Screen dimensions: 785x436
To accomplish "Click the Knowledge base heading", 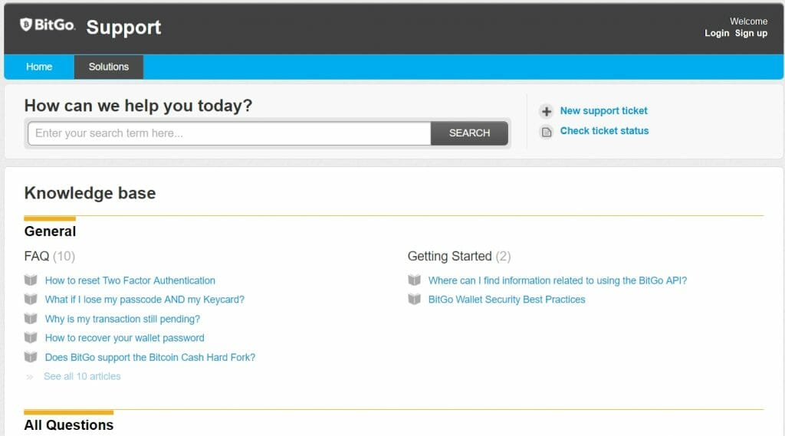I will point(90,193).
